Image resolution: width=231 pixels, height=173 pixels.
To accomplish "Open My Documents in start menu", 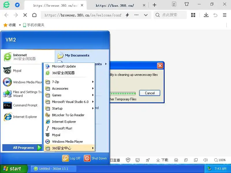I will click(x=74, y=55).
